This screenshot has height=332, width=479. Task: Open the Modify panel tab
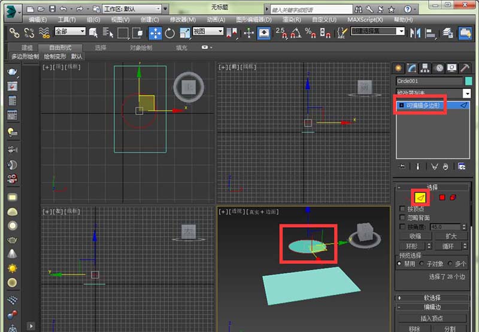click(x=413, y=68)
